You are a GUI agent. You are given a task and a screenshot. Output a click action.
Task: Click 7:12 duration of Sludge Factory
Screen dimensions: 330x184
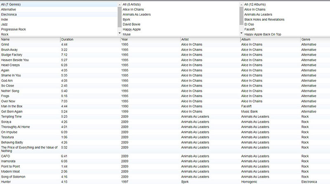64,55
